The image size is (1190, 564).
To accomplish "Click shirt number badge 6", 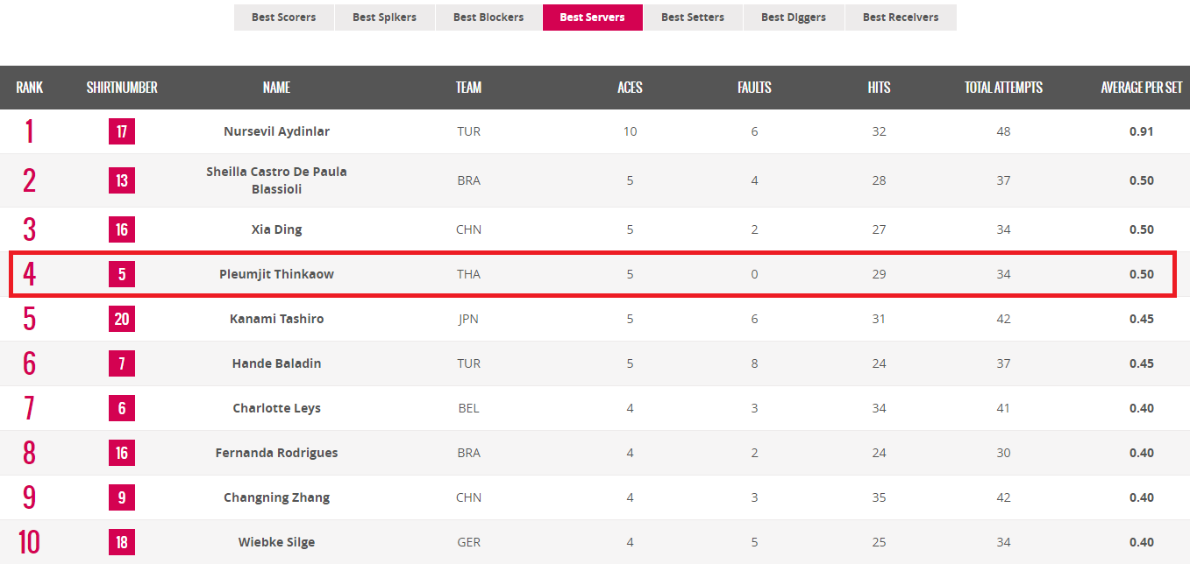I will coord(122,409).
